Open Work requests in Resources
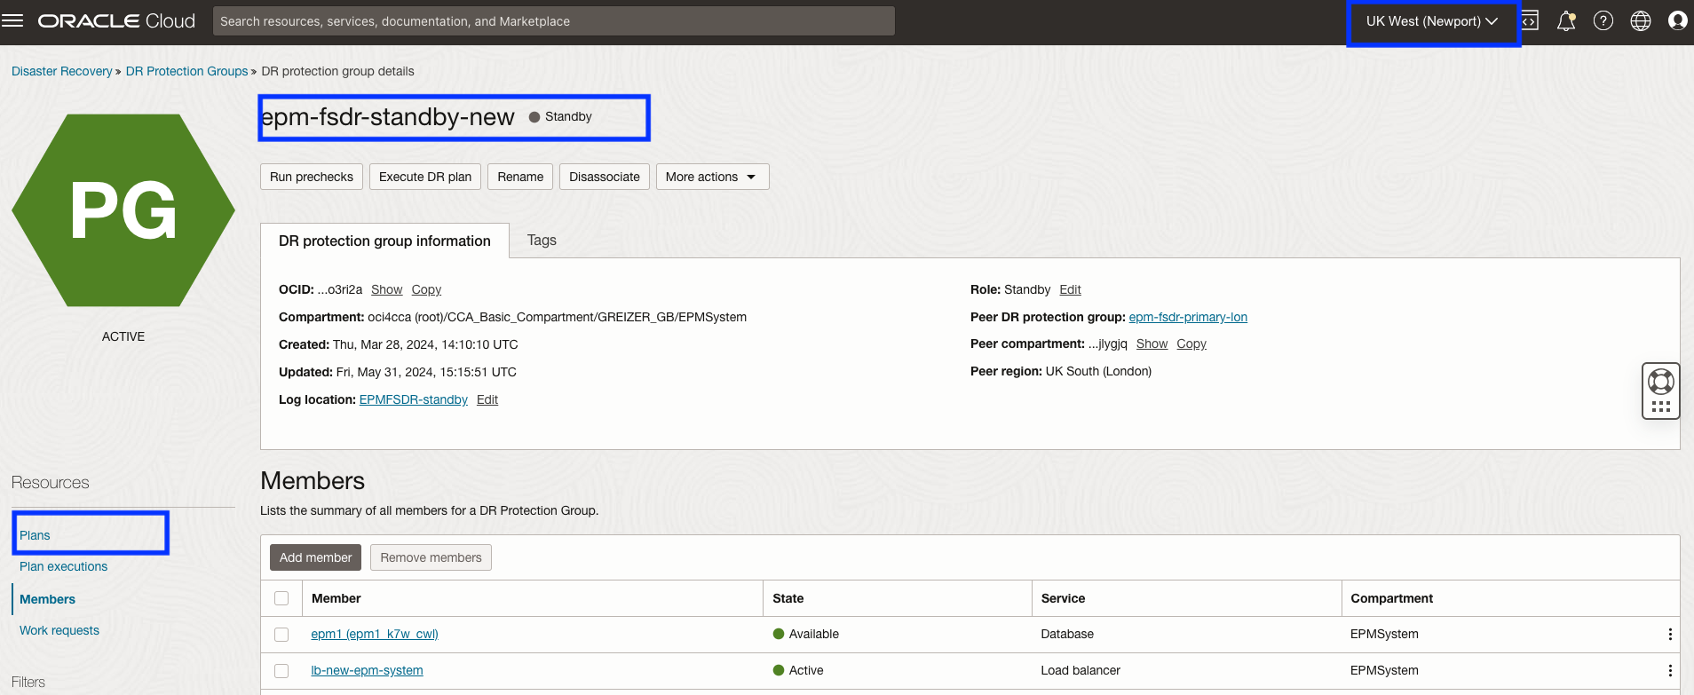1694x695 pixels. pyautogui.click(x=59, y=630)
